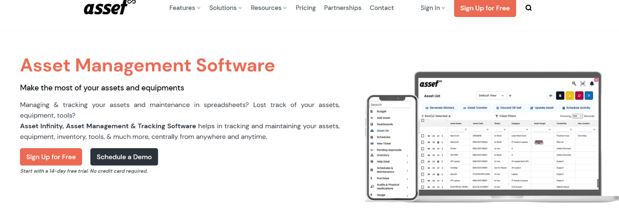Click the Budget icon in phone menu
Screen dimensions: 619x215
click(x=372, y=112)
